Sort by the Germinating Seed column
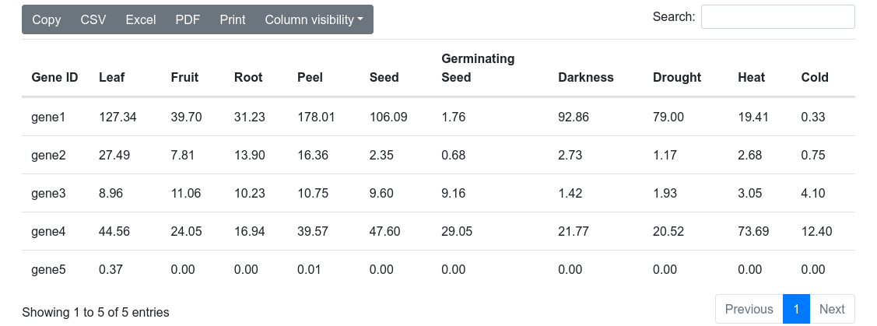877x326 pixels. 478,68
